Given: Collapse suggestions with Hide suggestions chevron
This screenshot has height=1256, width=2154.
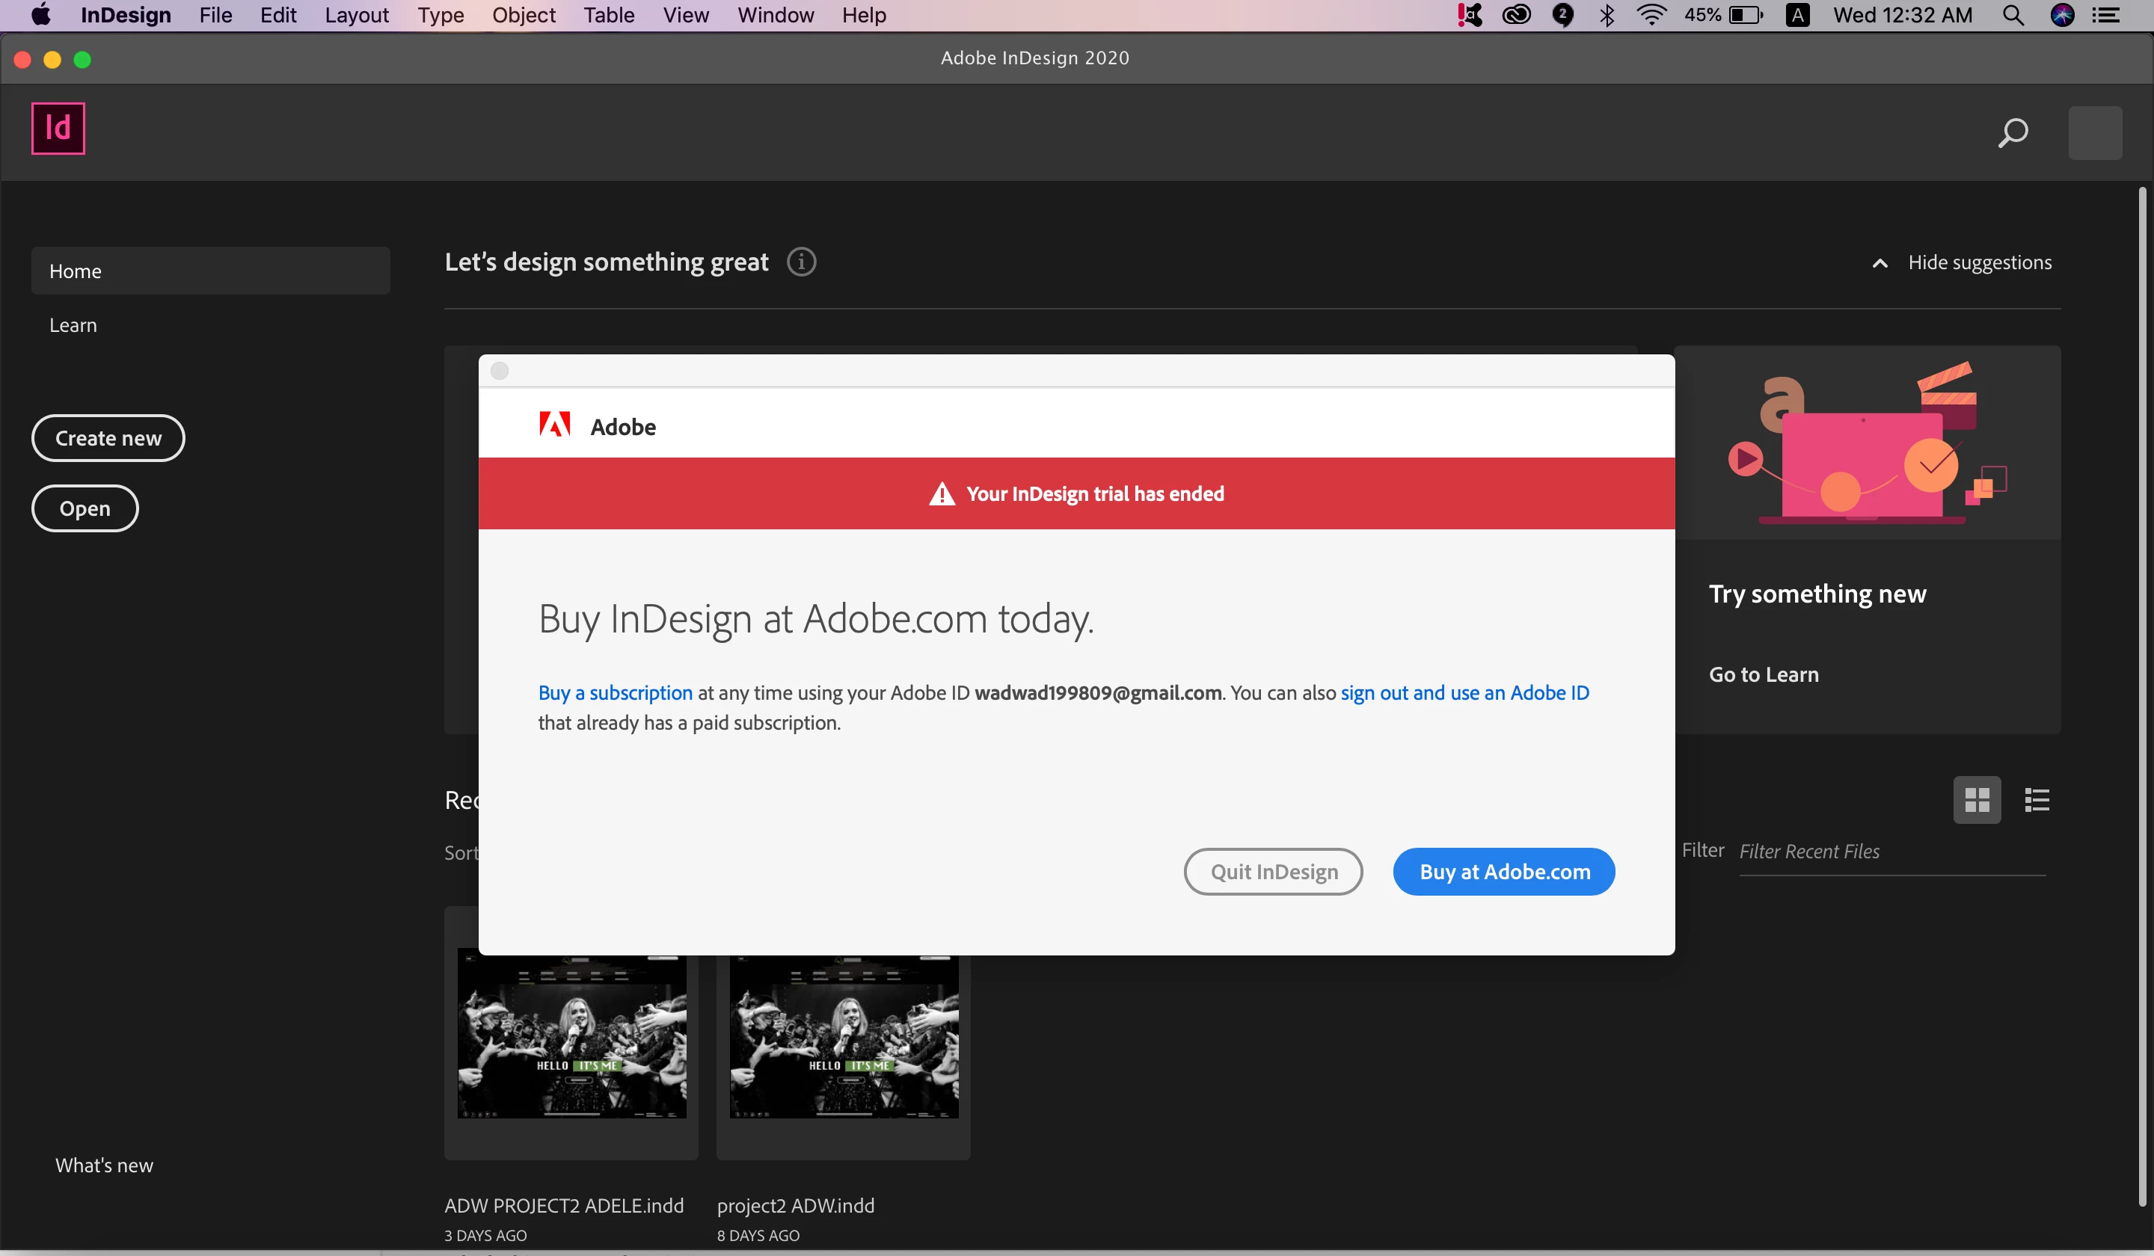Looking at the screenshot, I should [x=1880, y=263].
